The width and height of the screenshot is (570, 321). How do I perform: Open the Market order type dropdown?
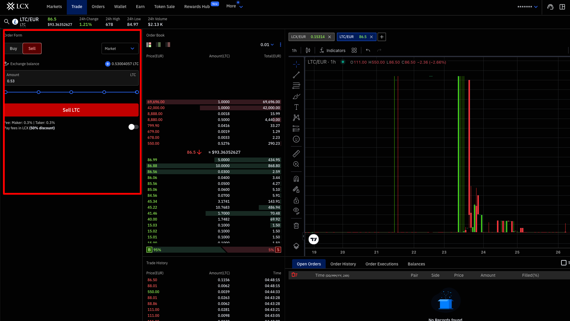[120, 48]
